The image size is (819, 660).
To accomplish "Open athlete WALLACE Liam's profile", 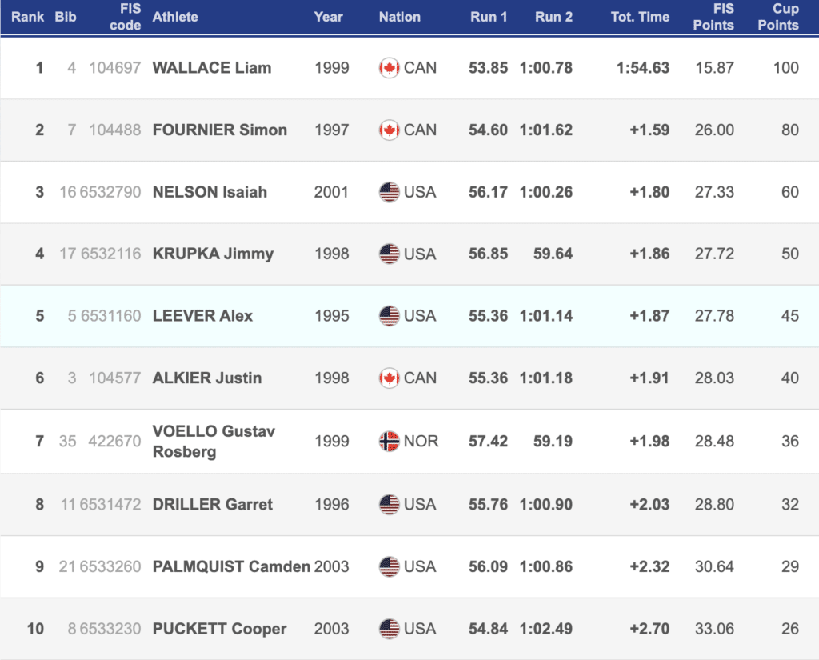I will [x=212, y=68].
